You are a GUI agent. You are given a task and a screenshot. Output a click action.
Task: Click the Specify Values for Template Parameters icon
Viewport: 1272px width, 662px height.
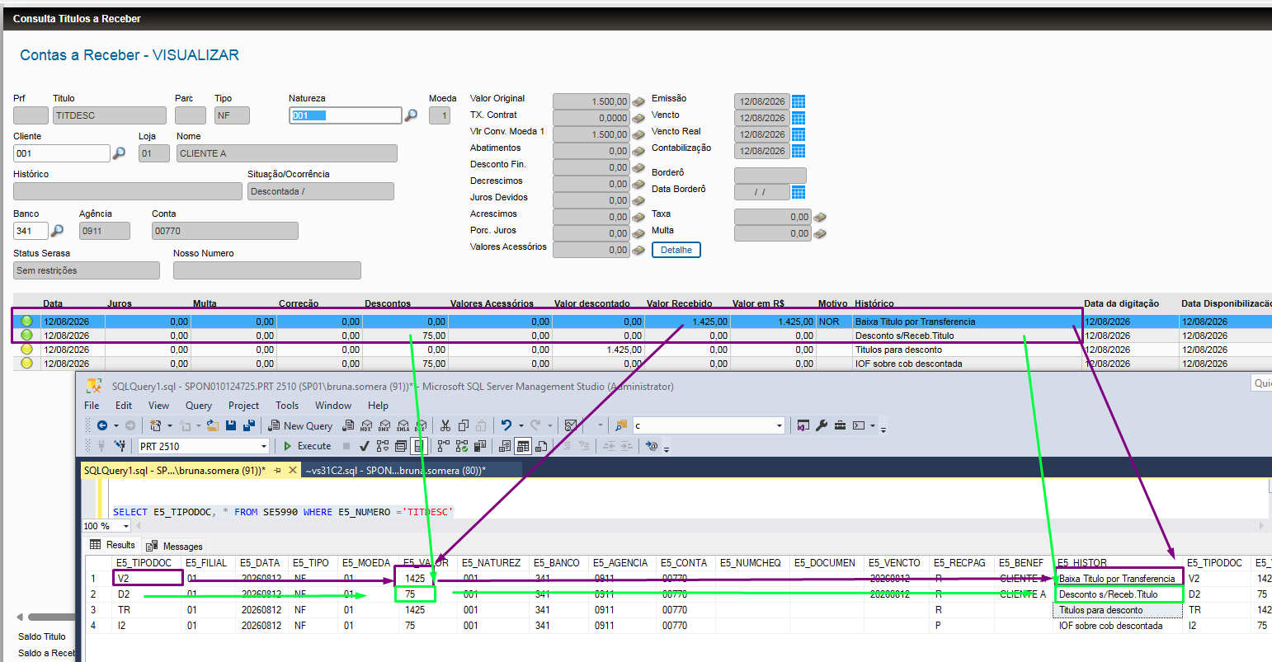[x=652, y=446]
